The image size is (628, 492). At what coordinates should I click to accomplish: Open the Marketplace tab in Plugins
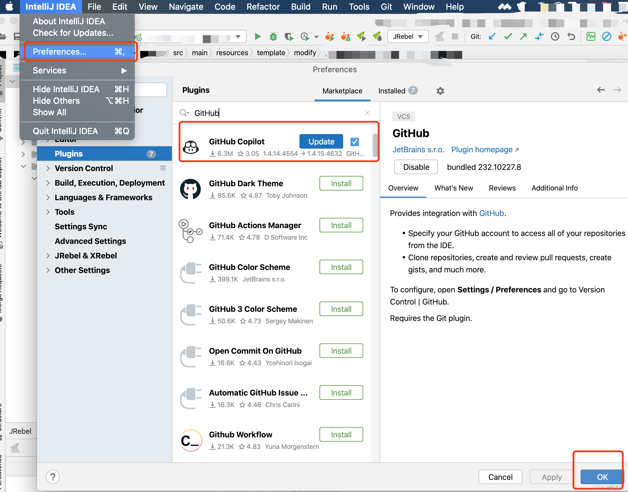pyautogui.click(x=342, y=91)
